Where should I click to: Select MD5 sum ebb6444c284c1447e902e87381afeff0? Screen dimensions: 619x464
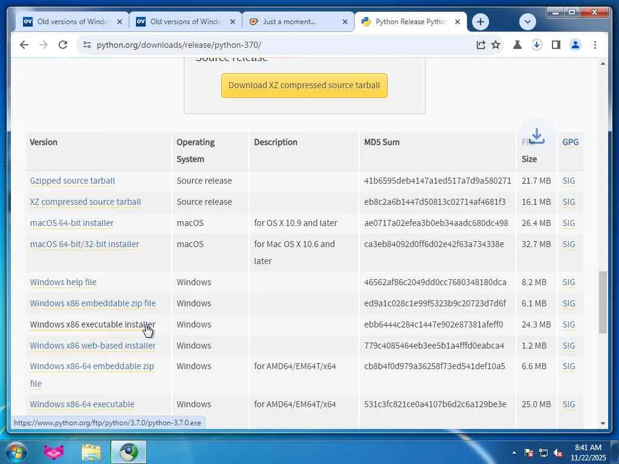(x=433, y=324)
